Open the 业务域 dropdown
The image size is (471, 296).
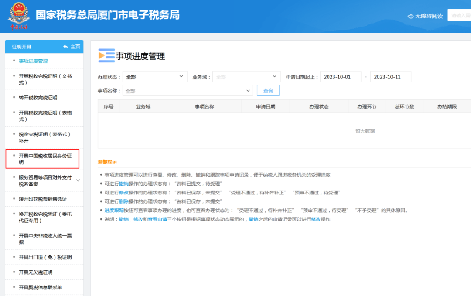point(246,76)
